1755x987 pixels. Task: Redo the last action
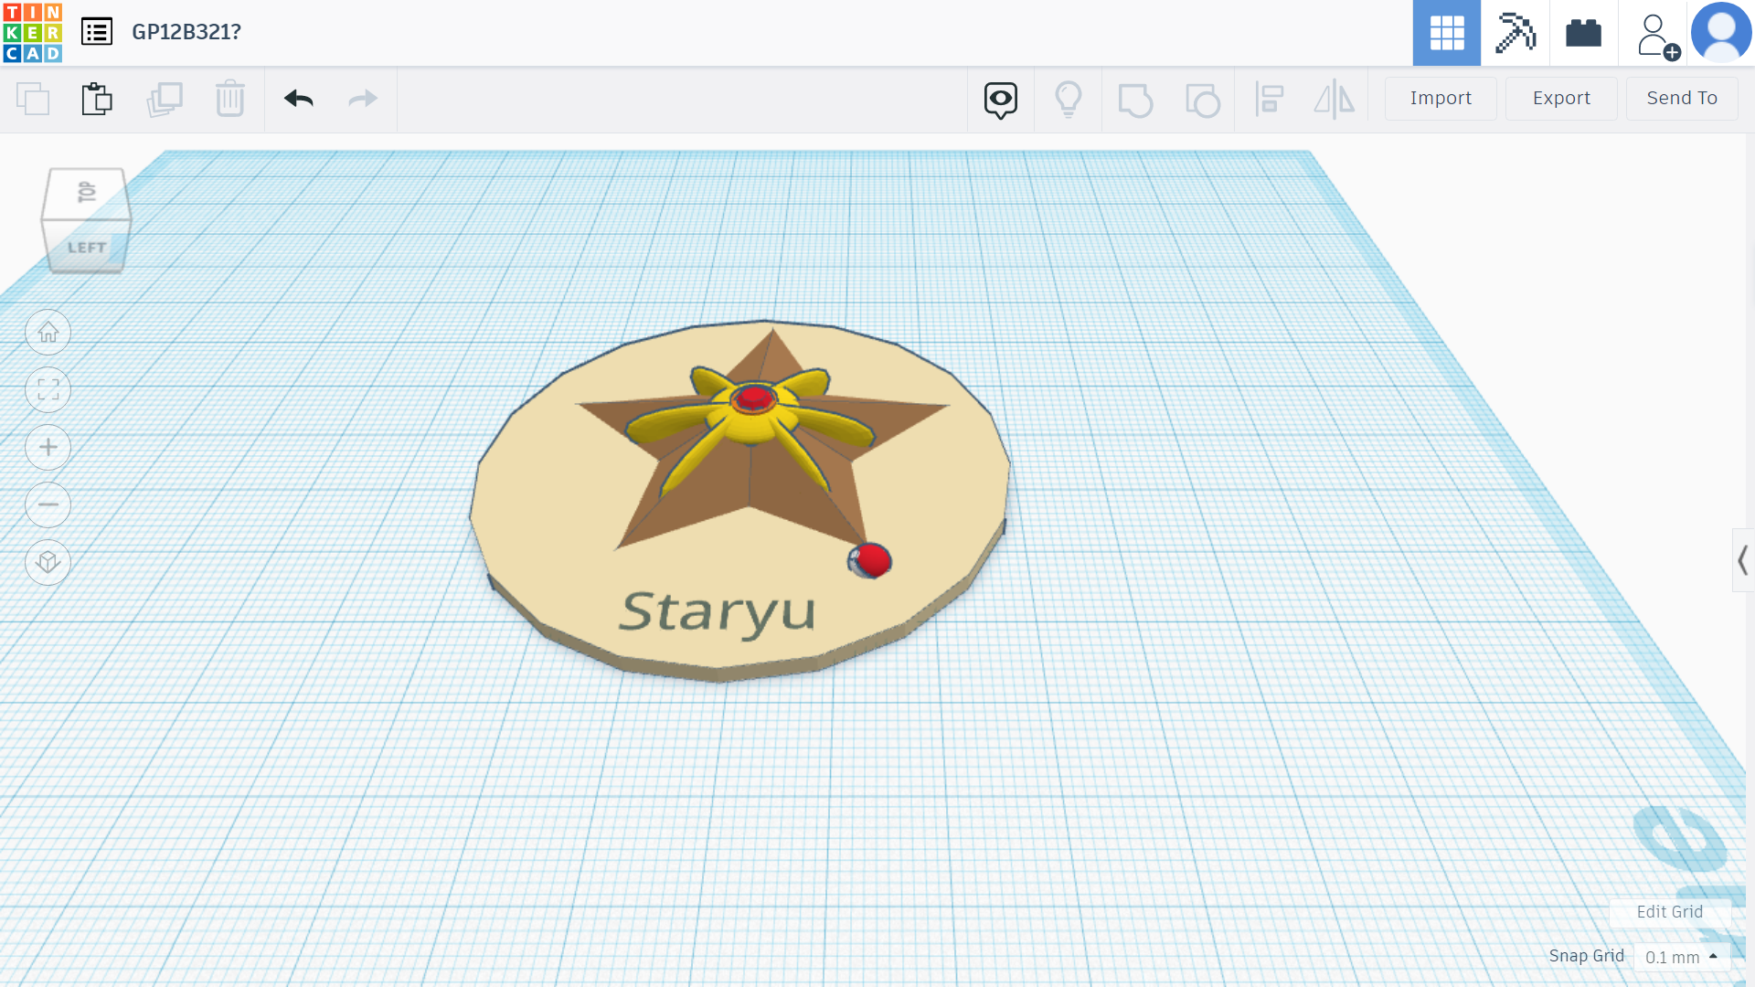click(x=363, y=99)
